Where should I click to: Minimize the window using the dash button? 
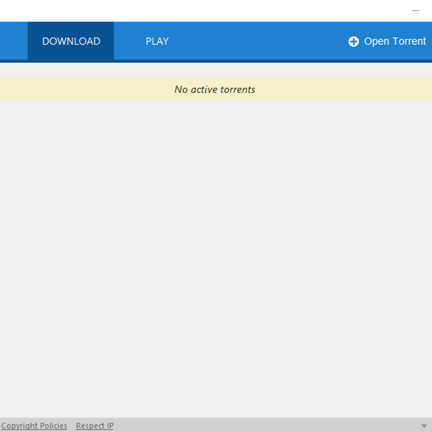[x=416, y=11]
